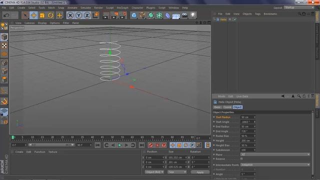The height and width of the screenshot is (180, 320).
Task: Open the MoGraph menu
Action: [x=122, y=8]
